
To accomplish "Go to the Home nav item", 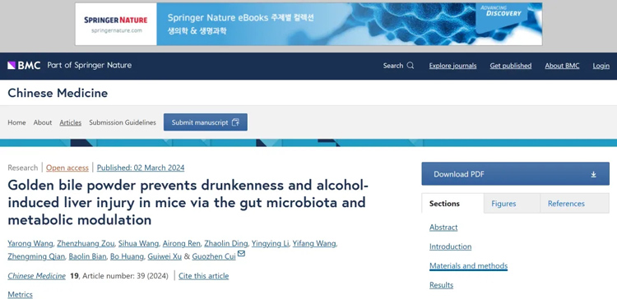I will pyautogui.click(x=16, y=122).
